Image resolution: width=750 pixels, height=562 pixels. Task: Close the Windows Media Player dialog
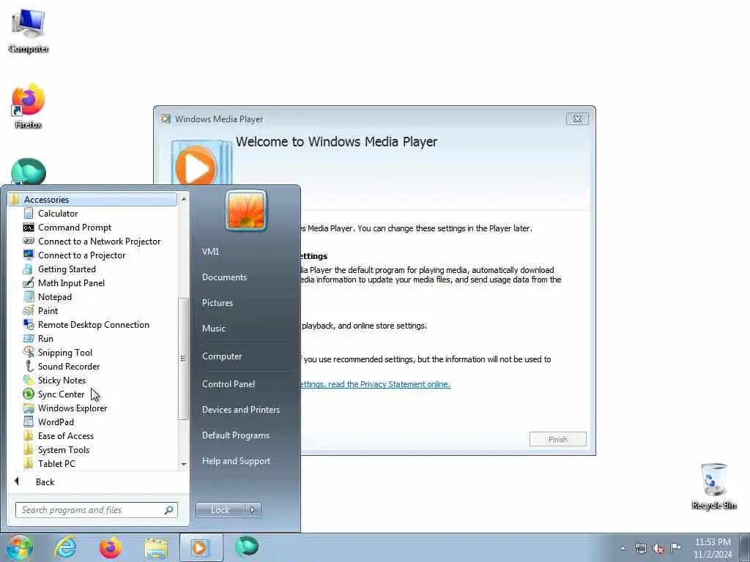[x=577, y=119]
